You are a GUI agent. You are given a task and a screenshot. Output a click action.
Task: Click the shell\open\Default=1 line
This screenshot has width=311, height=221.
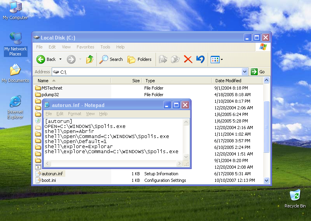coord(75,141)
